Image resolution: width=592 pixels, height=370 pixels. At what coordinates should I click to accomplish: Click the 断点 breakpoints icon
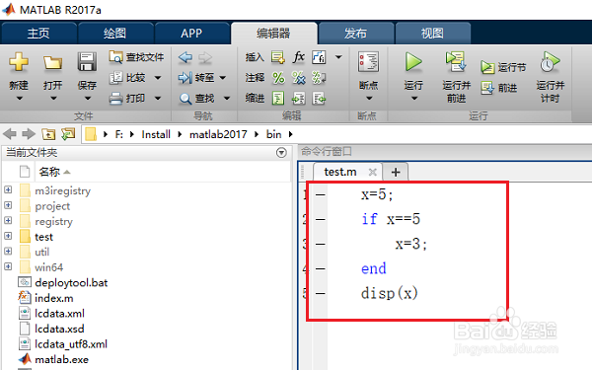tap(368, 62)
